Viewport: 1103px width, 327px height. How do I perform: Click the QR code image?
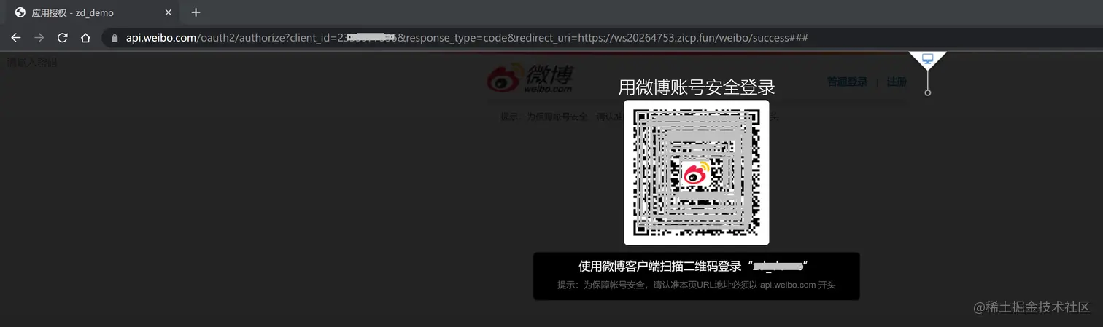(697, 173)
